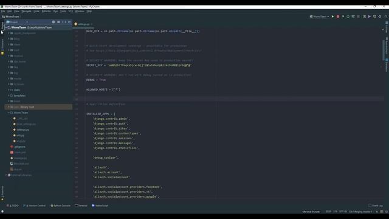389x219 pixels.
Task: Click the Stop square icon in toolbar
Action: (x=358, y=16)
